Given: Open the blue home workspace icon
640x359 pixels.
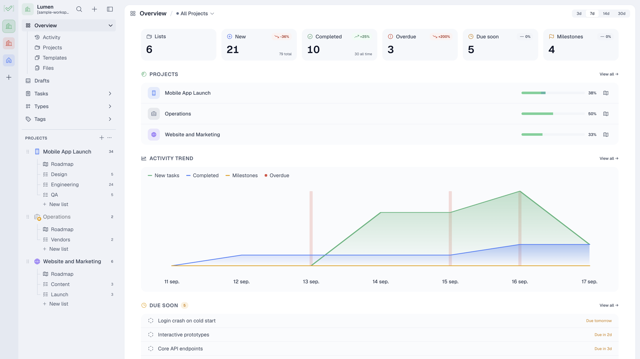Looking at the screenshot, I should (x=9, y=60).
